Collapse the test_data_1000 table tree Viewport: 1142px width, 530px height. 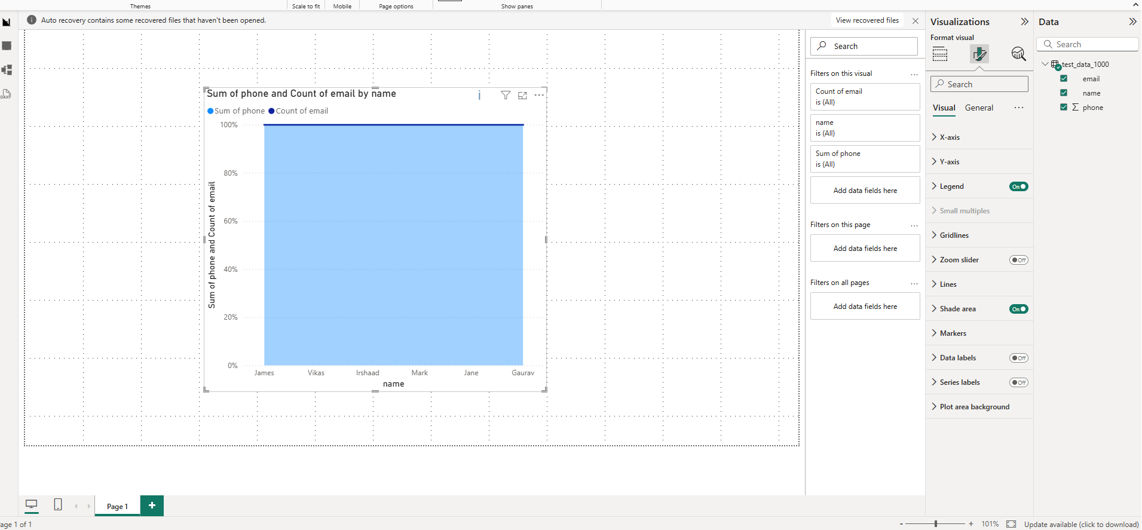(x=1045, y=64)
